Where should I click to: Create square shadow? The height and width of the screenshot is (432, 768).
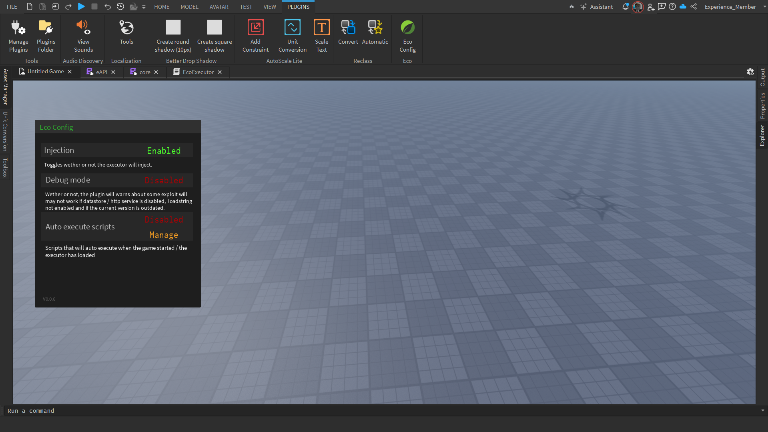tap(215, 36)
